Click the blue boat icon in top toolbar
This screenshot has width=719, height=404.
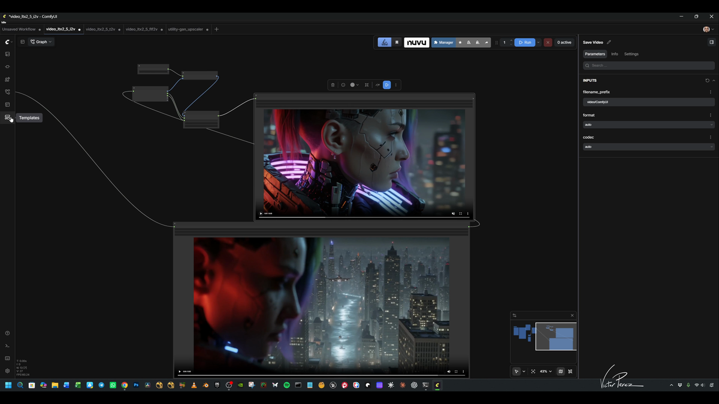point(385,42)
